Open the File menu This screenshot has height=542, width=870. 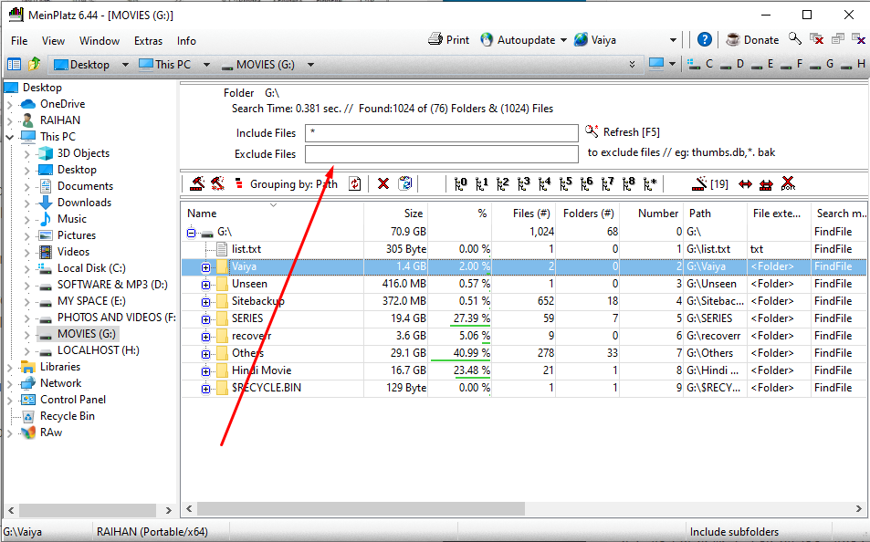[19, 41]
